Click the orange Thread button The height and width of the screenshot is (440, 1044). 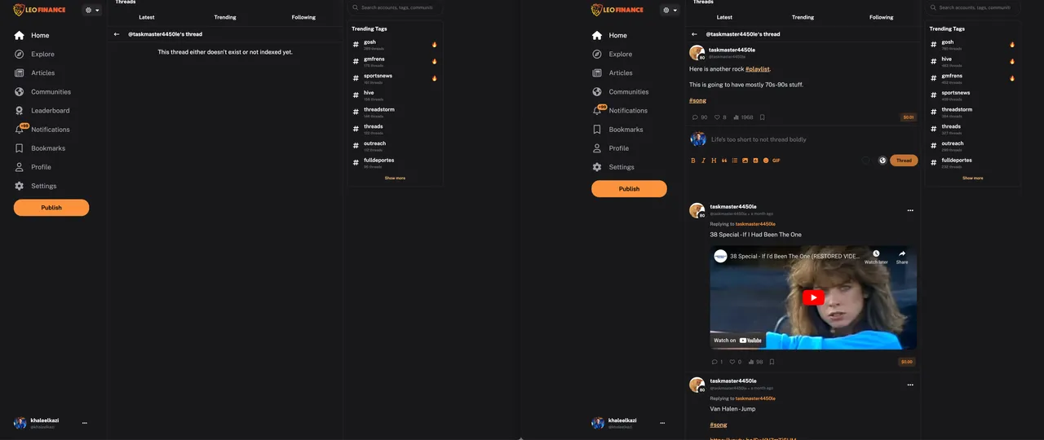click(x=904, y=161)
